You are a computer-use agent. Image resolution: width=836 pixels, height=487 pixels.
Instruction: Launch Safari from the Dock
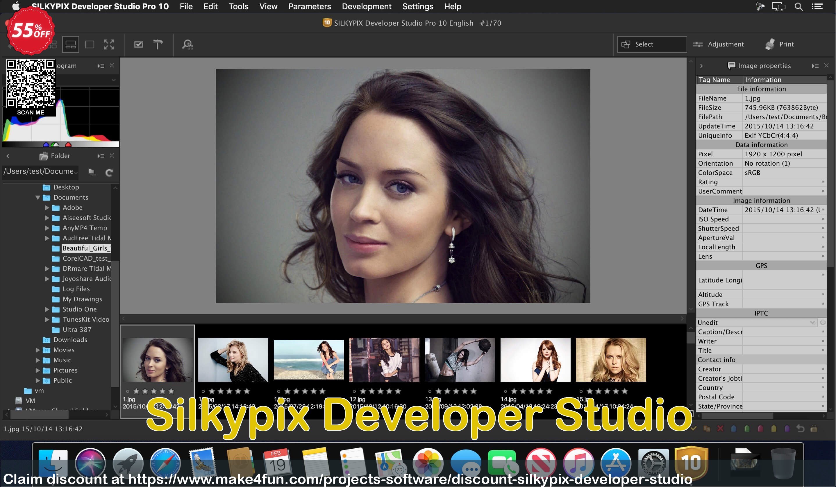click(x=165, y=463)
